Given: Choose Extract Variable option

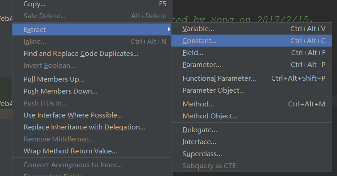Looking at the screenshot, I should click(x=251, y=29).
